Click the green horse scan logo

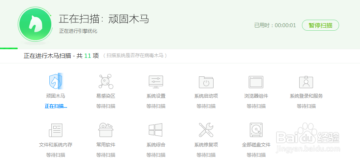(x=35, y=24)
